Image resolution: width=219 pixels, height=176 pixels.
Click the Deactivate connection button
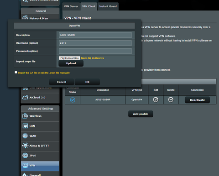197,100
